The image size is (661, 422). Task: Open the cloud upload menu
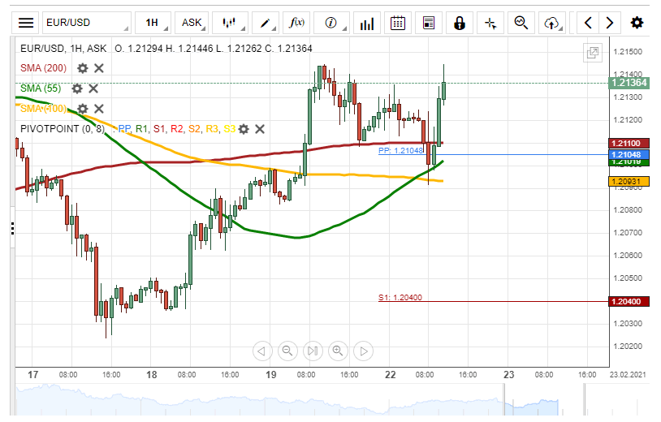[x=552, y=23]
